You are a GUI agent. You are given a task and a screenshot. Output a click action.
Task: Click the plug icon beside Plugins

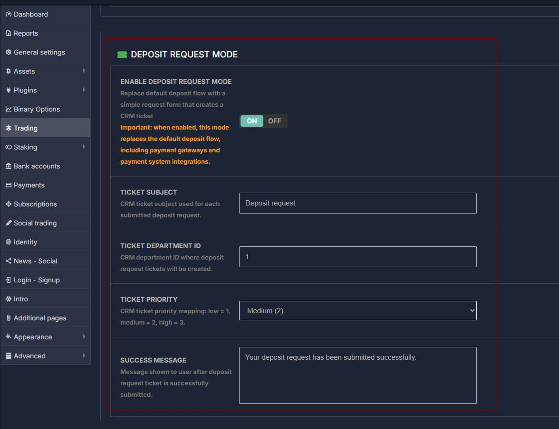9,90
